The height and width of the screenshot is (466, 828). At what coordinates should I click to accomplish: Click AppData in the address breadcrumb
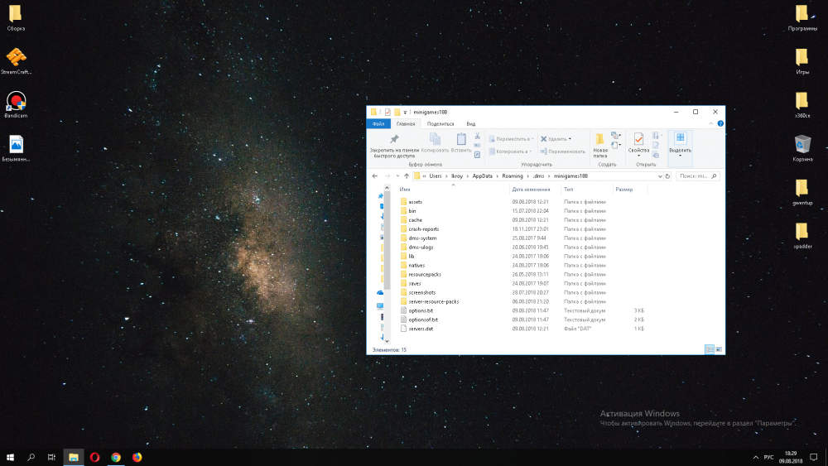(482, 176)
